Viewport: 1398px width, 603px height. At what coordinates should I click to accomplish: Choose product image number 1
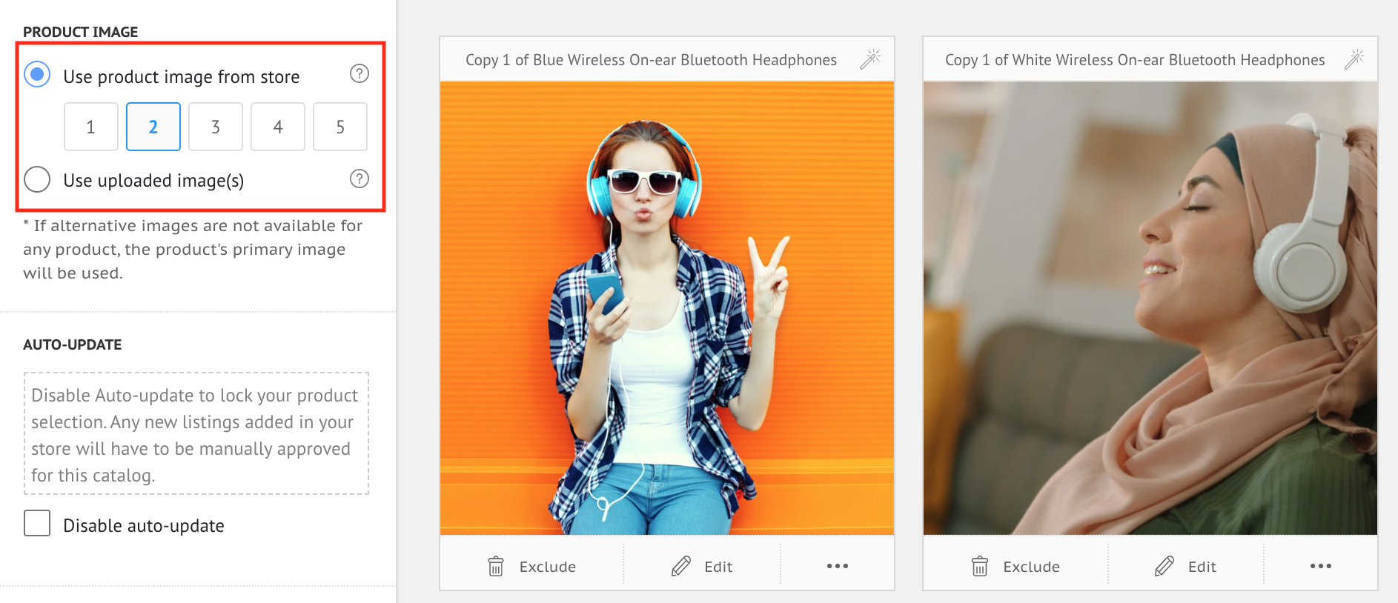pyautogui.click(x=91, y=127)
